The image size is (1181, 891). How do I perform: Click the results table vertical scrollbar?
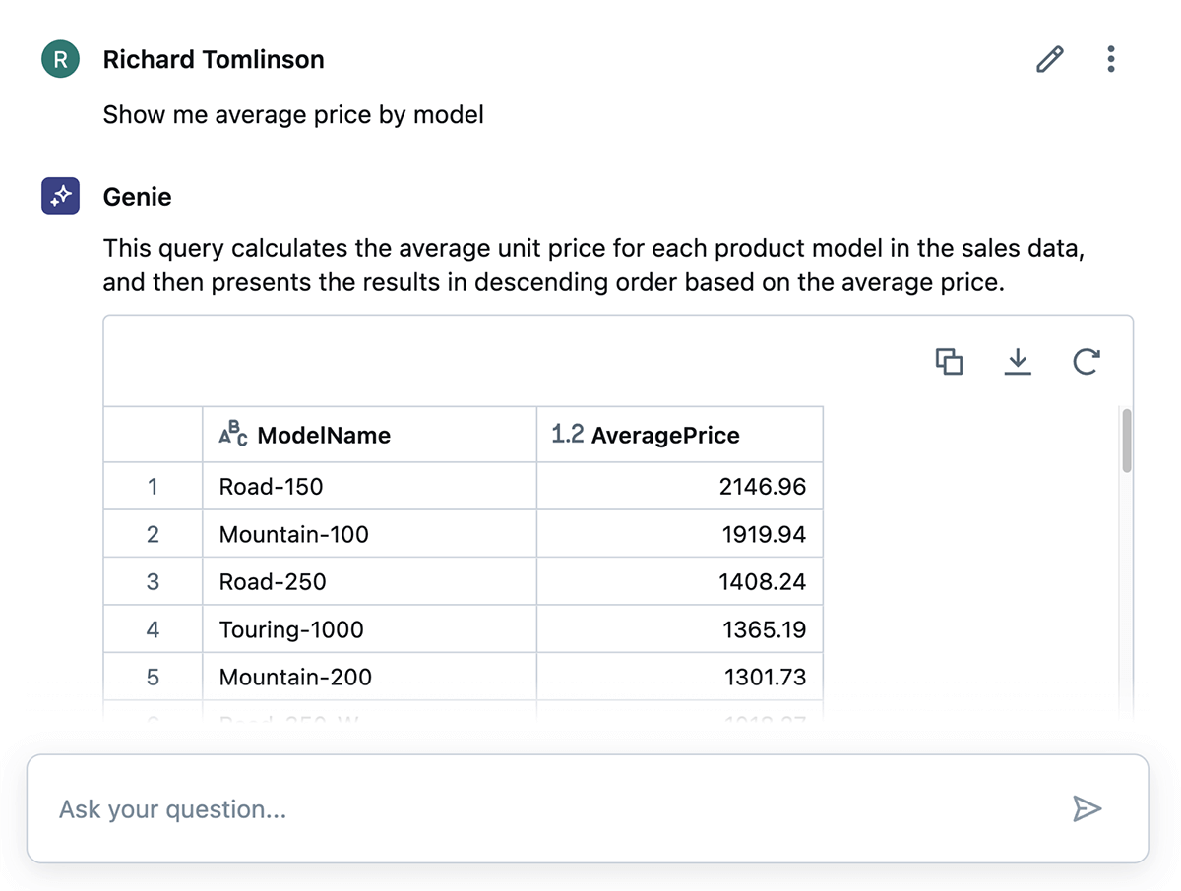pos(1127,442)
